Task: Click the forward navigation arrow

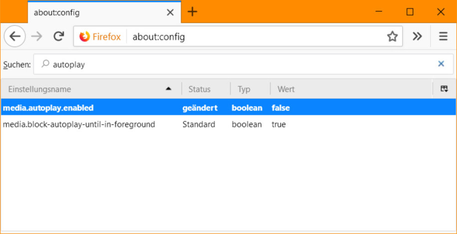Action: (x=37, y=36)
